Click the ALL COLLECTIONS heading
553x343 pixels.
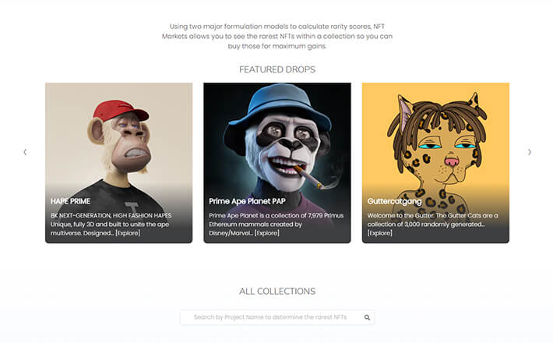(276, 291)
